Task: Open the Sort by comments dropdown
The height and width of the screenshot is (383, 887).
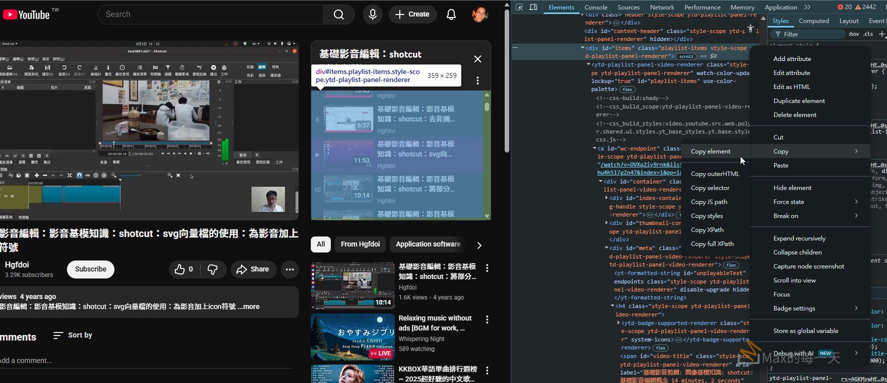Action: (73, 335)
